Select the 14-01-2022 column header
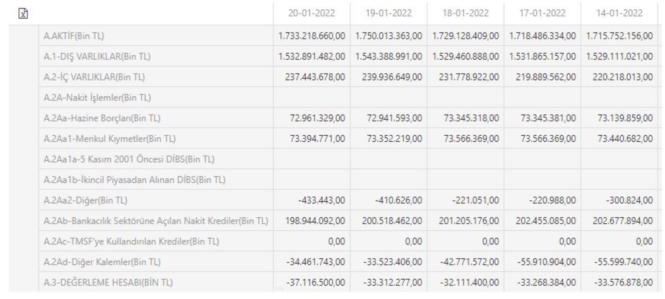 tap(619, 13)
